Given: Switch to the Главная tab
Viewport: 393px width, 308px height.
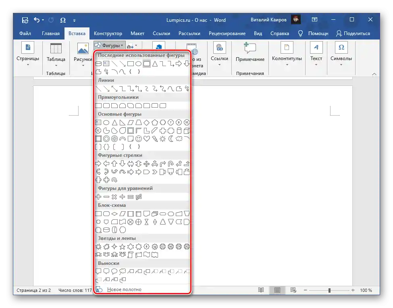Looking at the screenshot, I should coord(51,33).
